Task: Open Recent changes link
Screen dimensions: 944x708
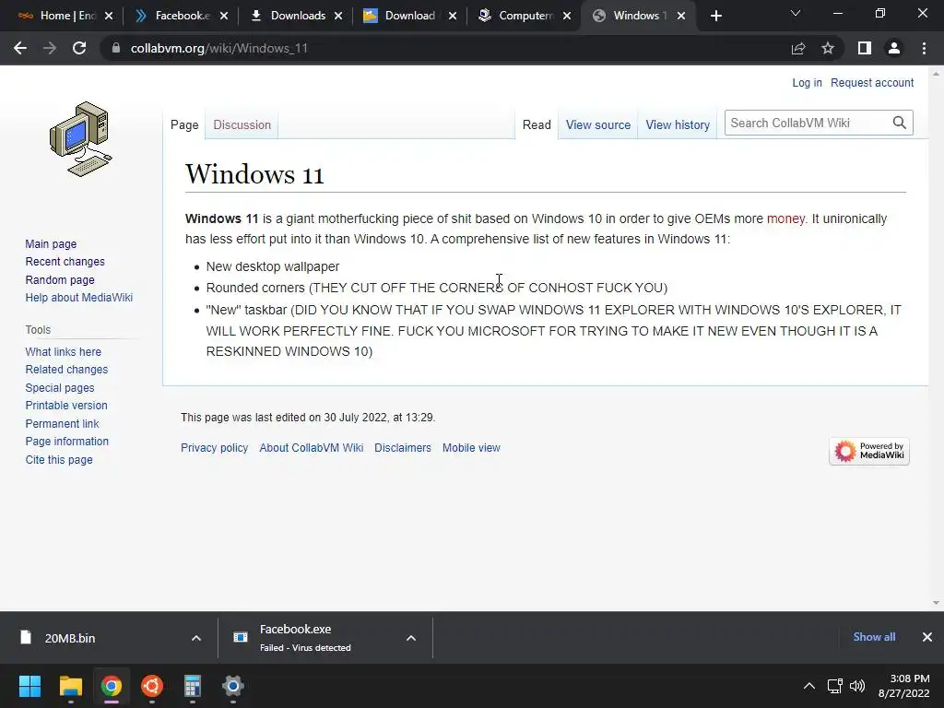Action: click(65, 261)
